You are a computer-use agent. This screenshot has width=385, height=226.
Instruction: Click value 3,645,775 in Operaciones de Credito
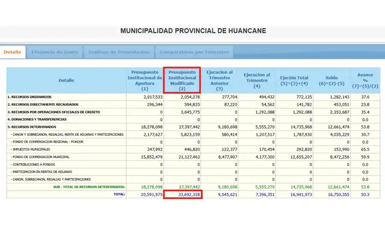pyautogui.click(x=190, y=112)
